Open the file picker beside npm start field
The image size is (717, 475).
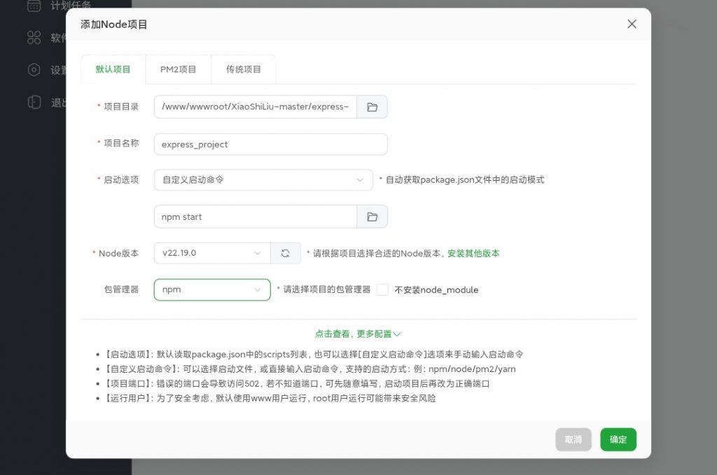[373, 216]
